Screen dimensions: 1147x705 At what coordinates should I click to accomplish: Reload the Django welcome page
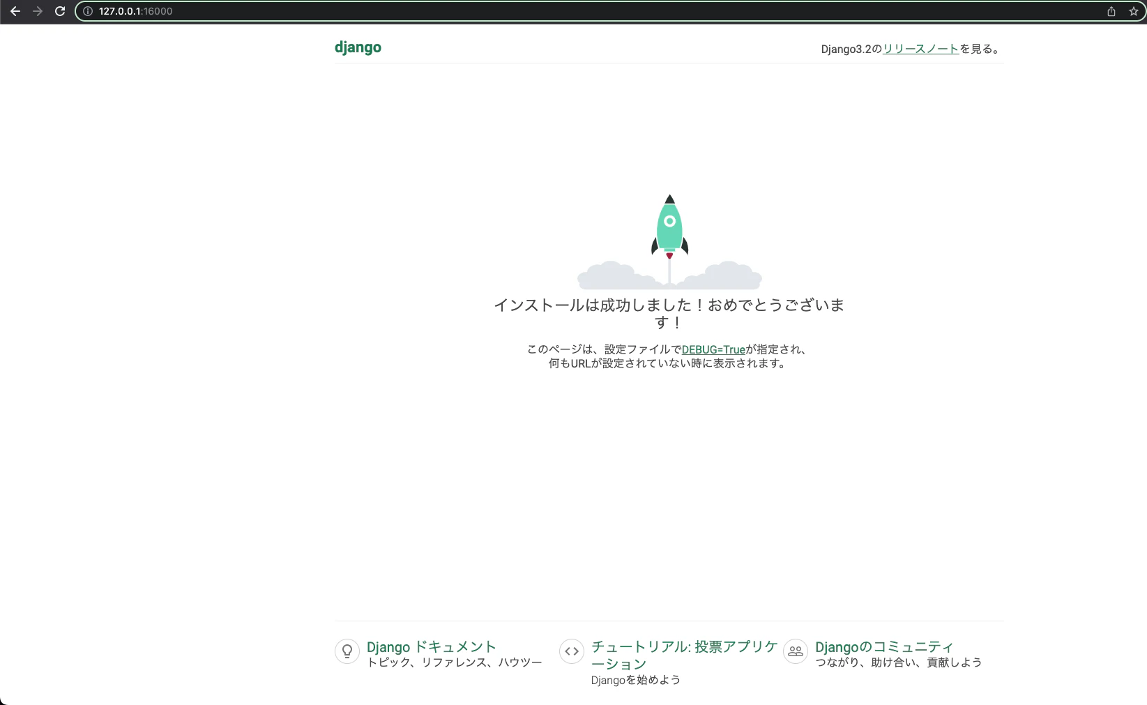(60, 11)
